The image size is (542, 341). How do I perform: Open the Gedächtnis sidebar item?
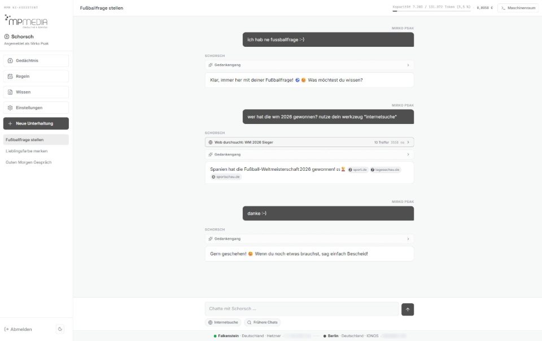tap(36, 61)
